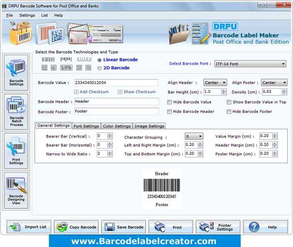Screen dimensions: 293x247
Task: Click the bottom Help button
Action: click(265, 227)
